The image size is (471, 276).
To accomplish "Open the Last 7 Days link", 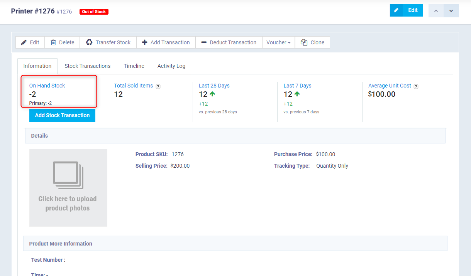I will click(x=297, y=86).
